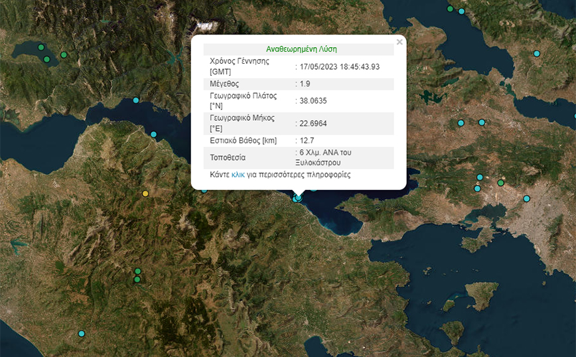Select the cyan marker near the bottom-left coastline

(82, 334)
